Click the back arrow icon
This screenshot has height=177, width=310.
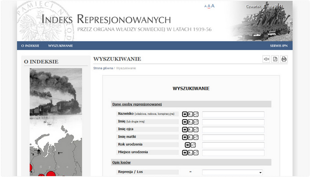pos(266,59)
